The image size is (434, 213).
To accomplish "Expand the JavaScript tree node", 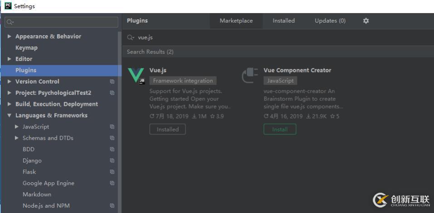I will (17, 127).
